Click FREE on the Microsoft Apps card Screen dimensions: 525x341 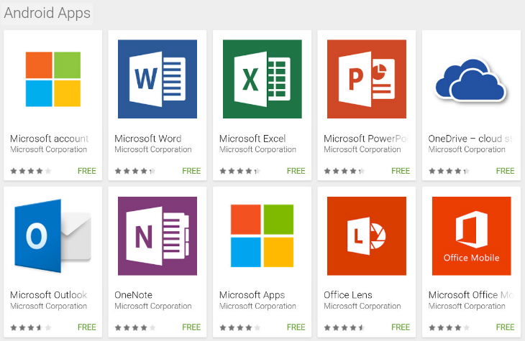pos(296,327)
